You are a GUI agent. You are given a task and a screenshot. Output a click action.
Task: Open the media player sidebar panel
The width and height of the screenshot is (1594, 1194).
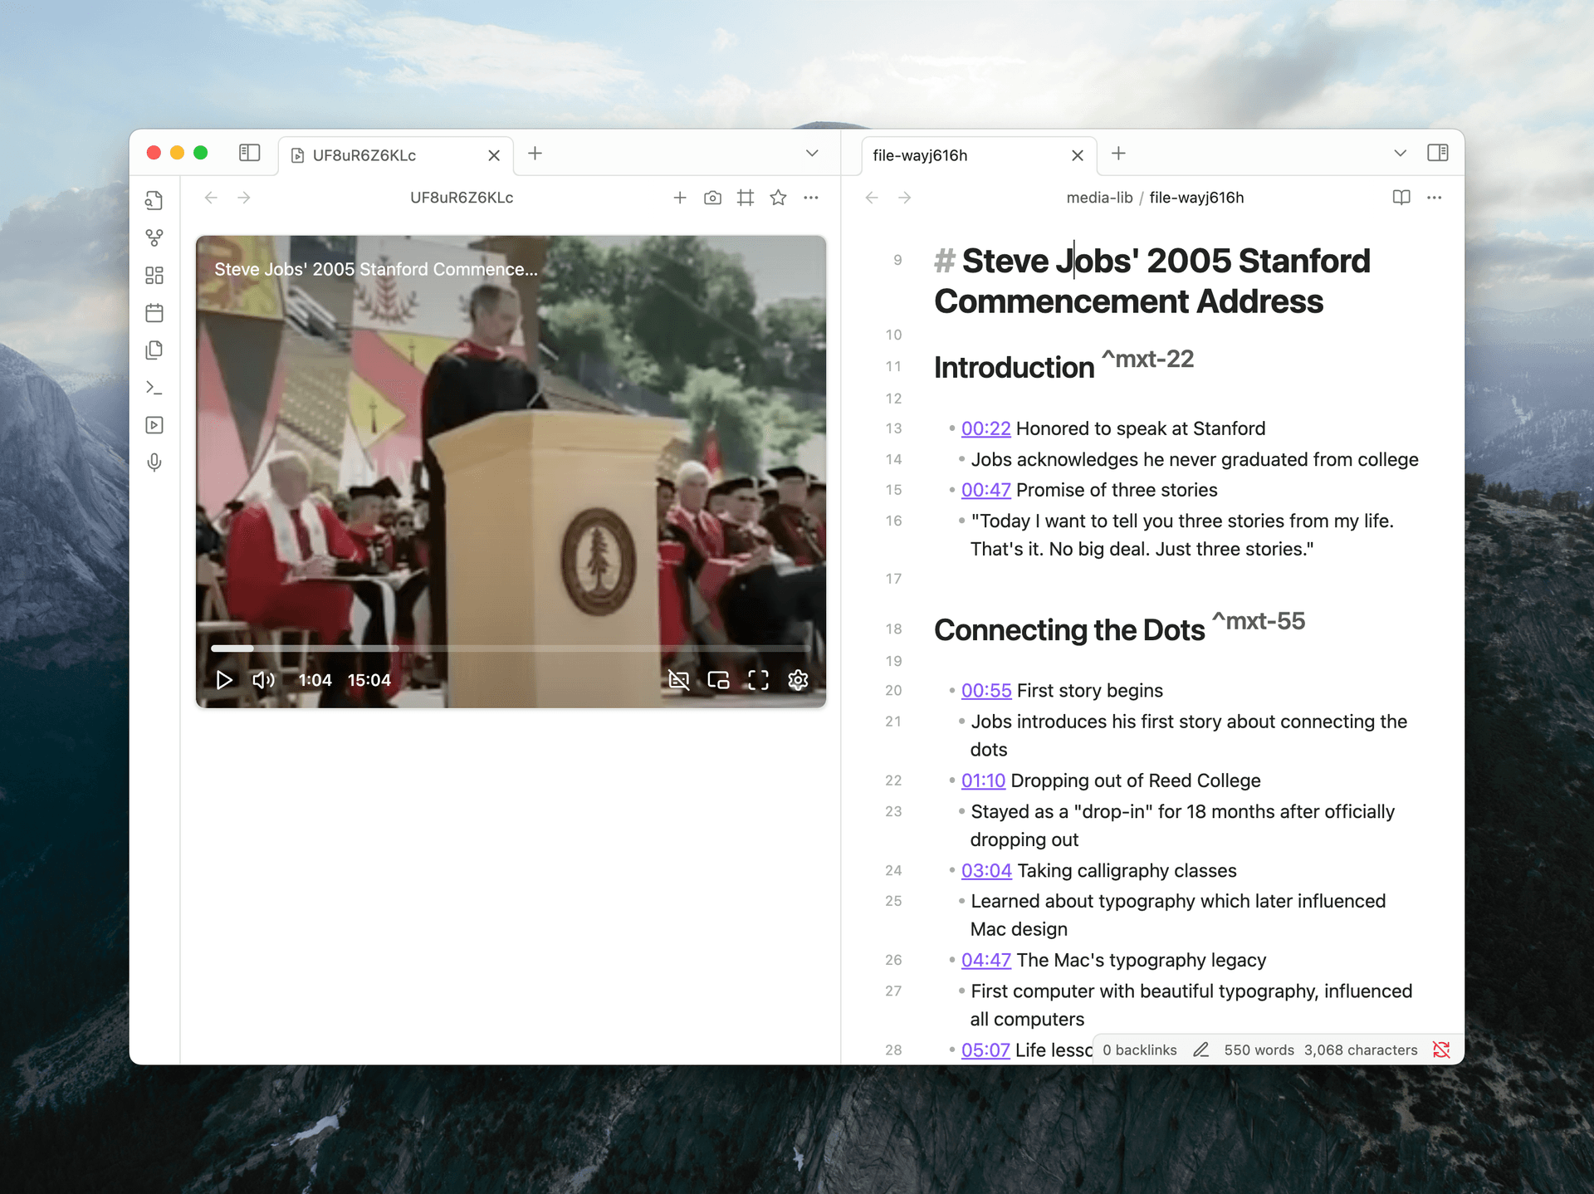154,424
